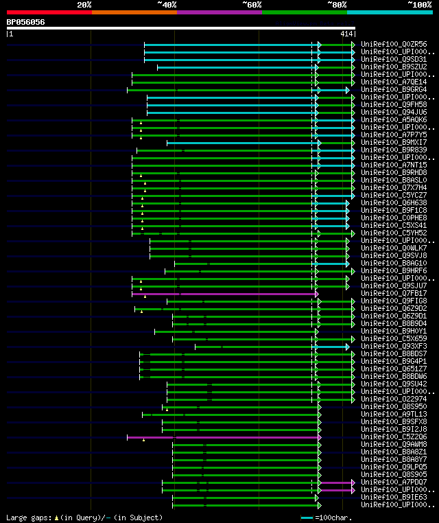Click the UniRef100_A7P7Y5 label
Image resolution: width=439 pixels, height=523 pixels.
tap(394, 135)
